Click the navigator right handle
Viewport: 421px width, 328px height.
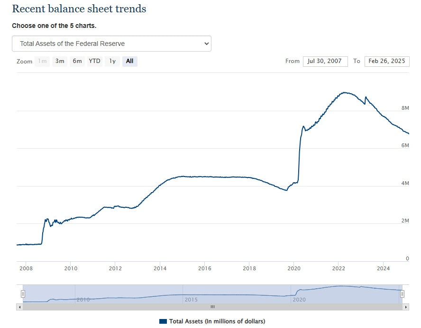tap(402, 294)
